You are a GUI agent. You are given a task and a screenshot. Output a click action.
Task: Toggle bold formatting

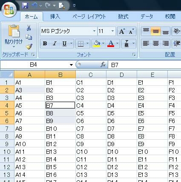(x=45, y=44)
